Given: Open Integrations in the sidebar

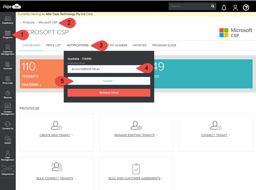Looking at the screenshot, I should click(x=8, y=170).
